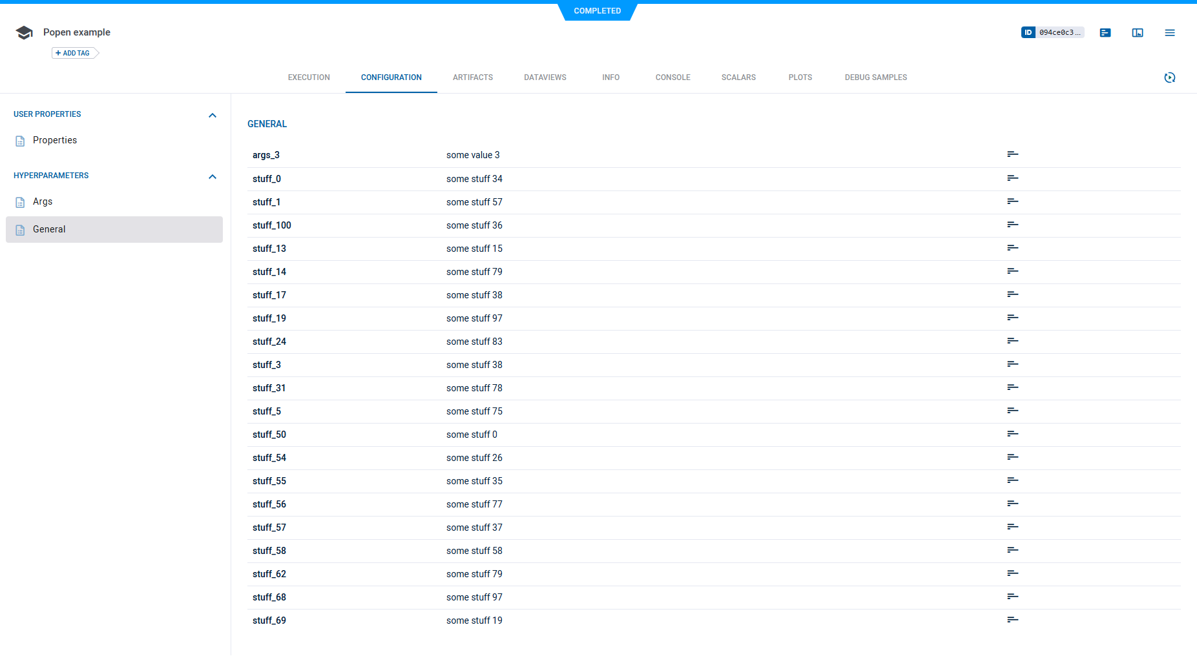Click the refresh icon beside the tabs
The width and height of the screenshot is (1197, 656).
(1169, 77)
